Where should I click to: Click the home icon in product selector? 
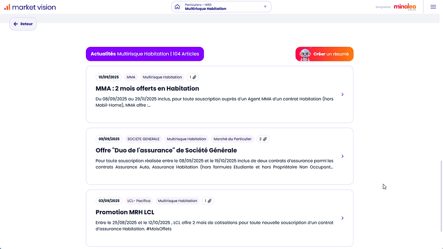pos(177,7)
